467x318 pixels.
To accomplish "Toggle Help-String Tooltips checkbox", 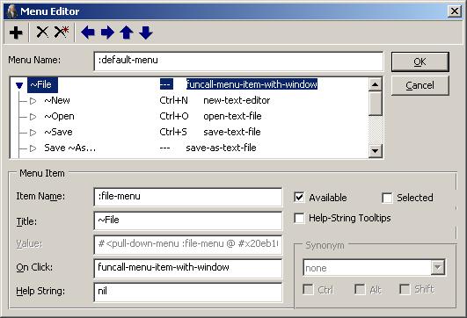I will [299, 218].
